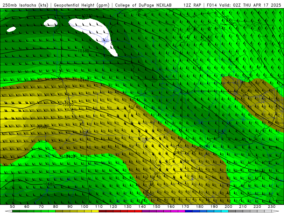Viewport: 284px width, 213px height.
Task: Select the 10620 height contour label
Action: (x=70, y=157)
